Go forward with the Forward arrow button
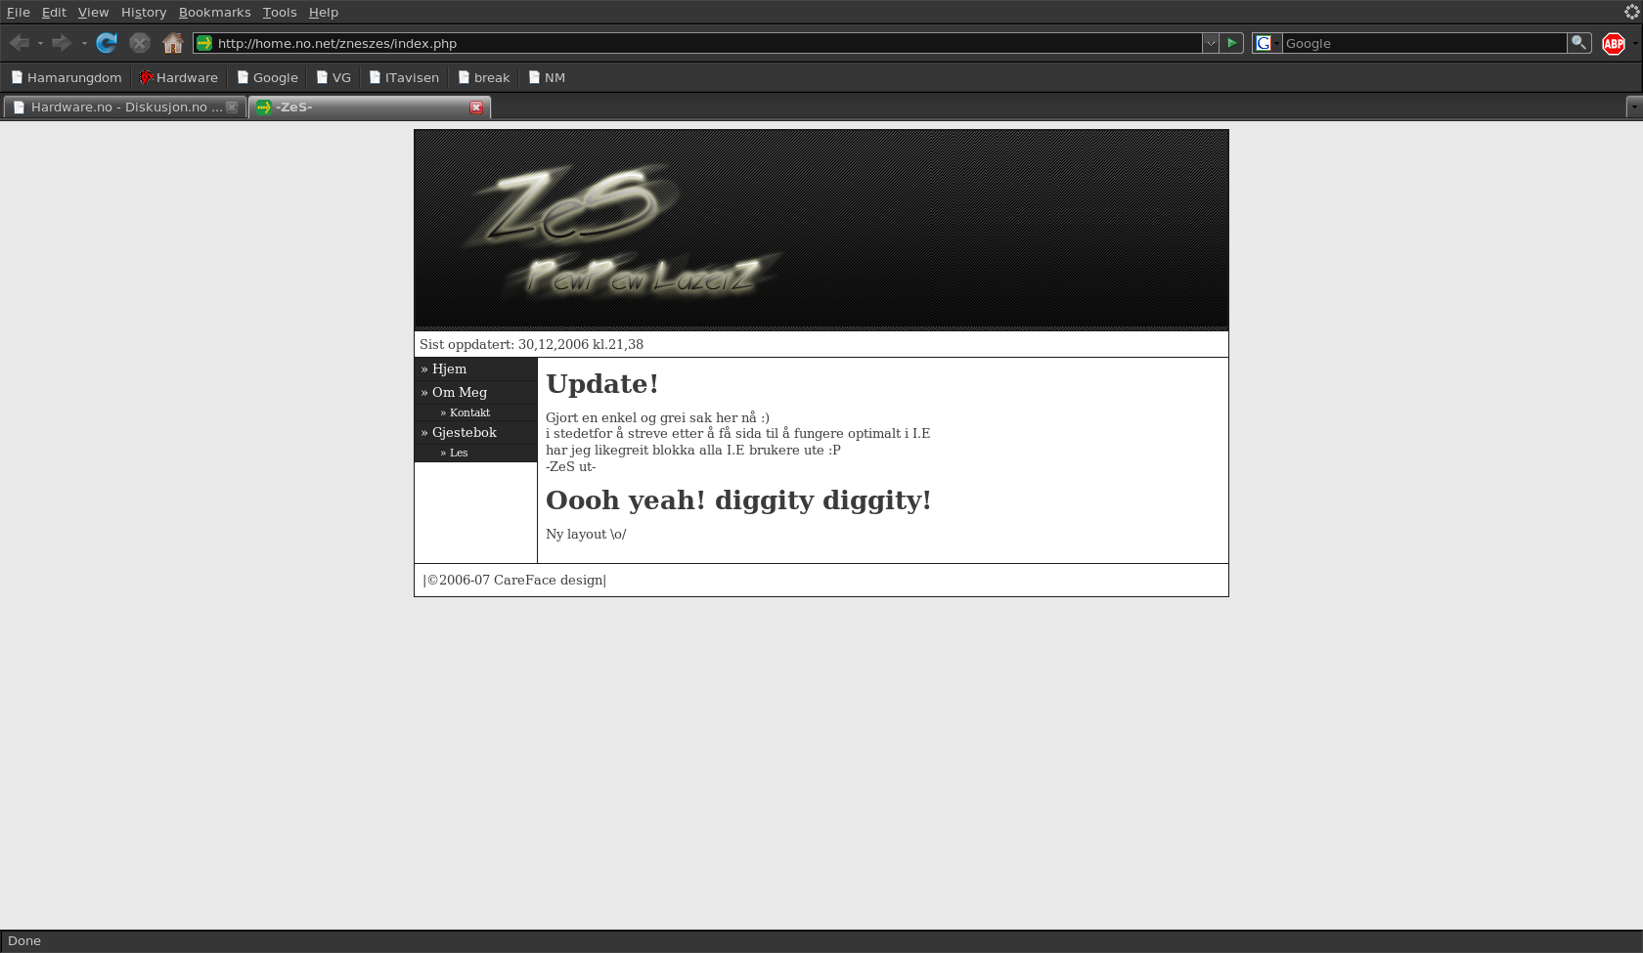 (x=62, y=43)
